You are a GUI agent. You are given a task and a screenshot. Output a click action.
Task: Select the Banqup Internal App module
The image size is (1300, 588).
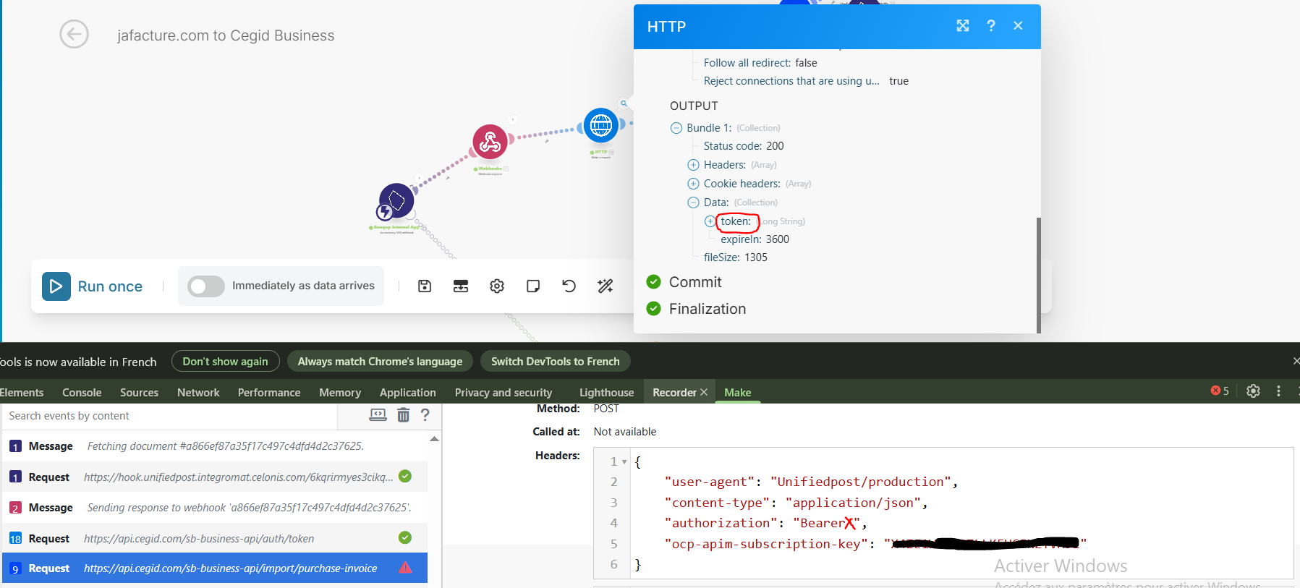(x=396, y=200)
